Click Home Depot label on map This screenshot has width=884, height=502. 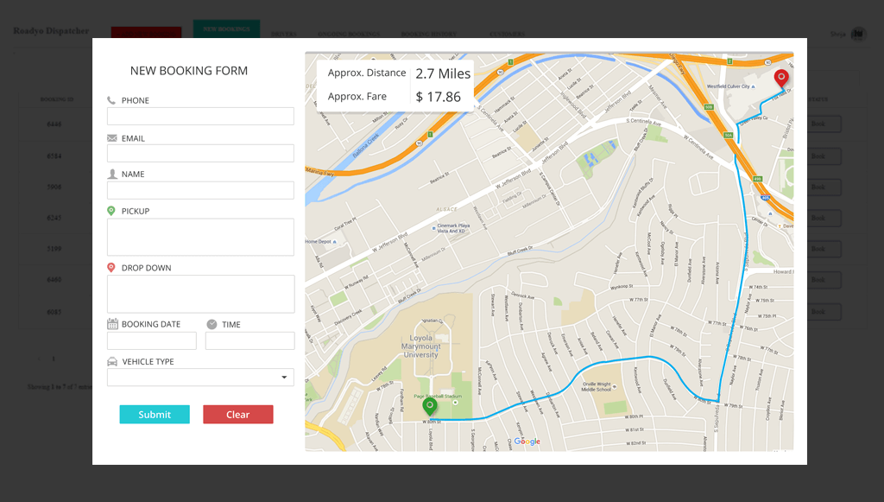click(x=319, y=241)
